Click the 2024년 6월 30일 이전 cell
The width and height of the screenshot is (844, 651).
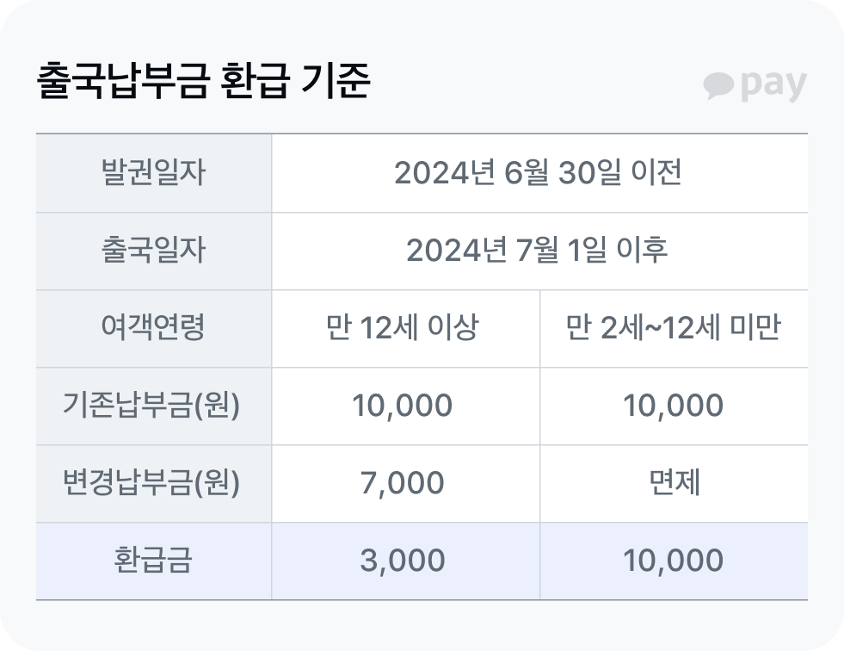[539, 173]
